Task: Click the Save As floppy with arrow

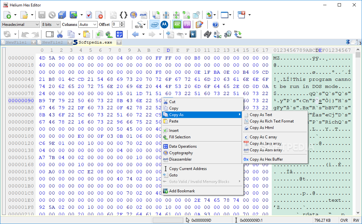Action: pos(73,15)
